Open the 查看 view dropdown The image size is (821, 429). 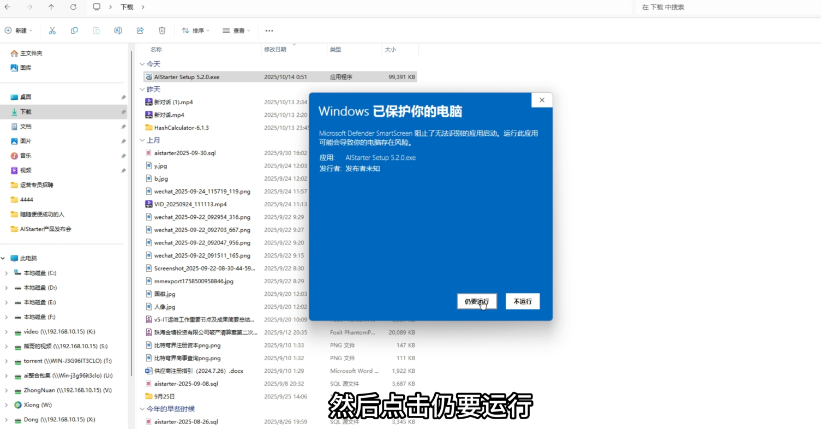(x=236, y=31)
